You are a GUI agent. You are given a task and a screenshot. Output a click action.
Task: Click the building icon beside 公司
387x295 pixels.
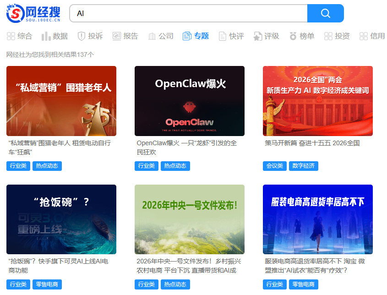tap(152, 36)
